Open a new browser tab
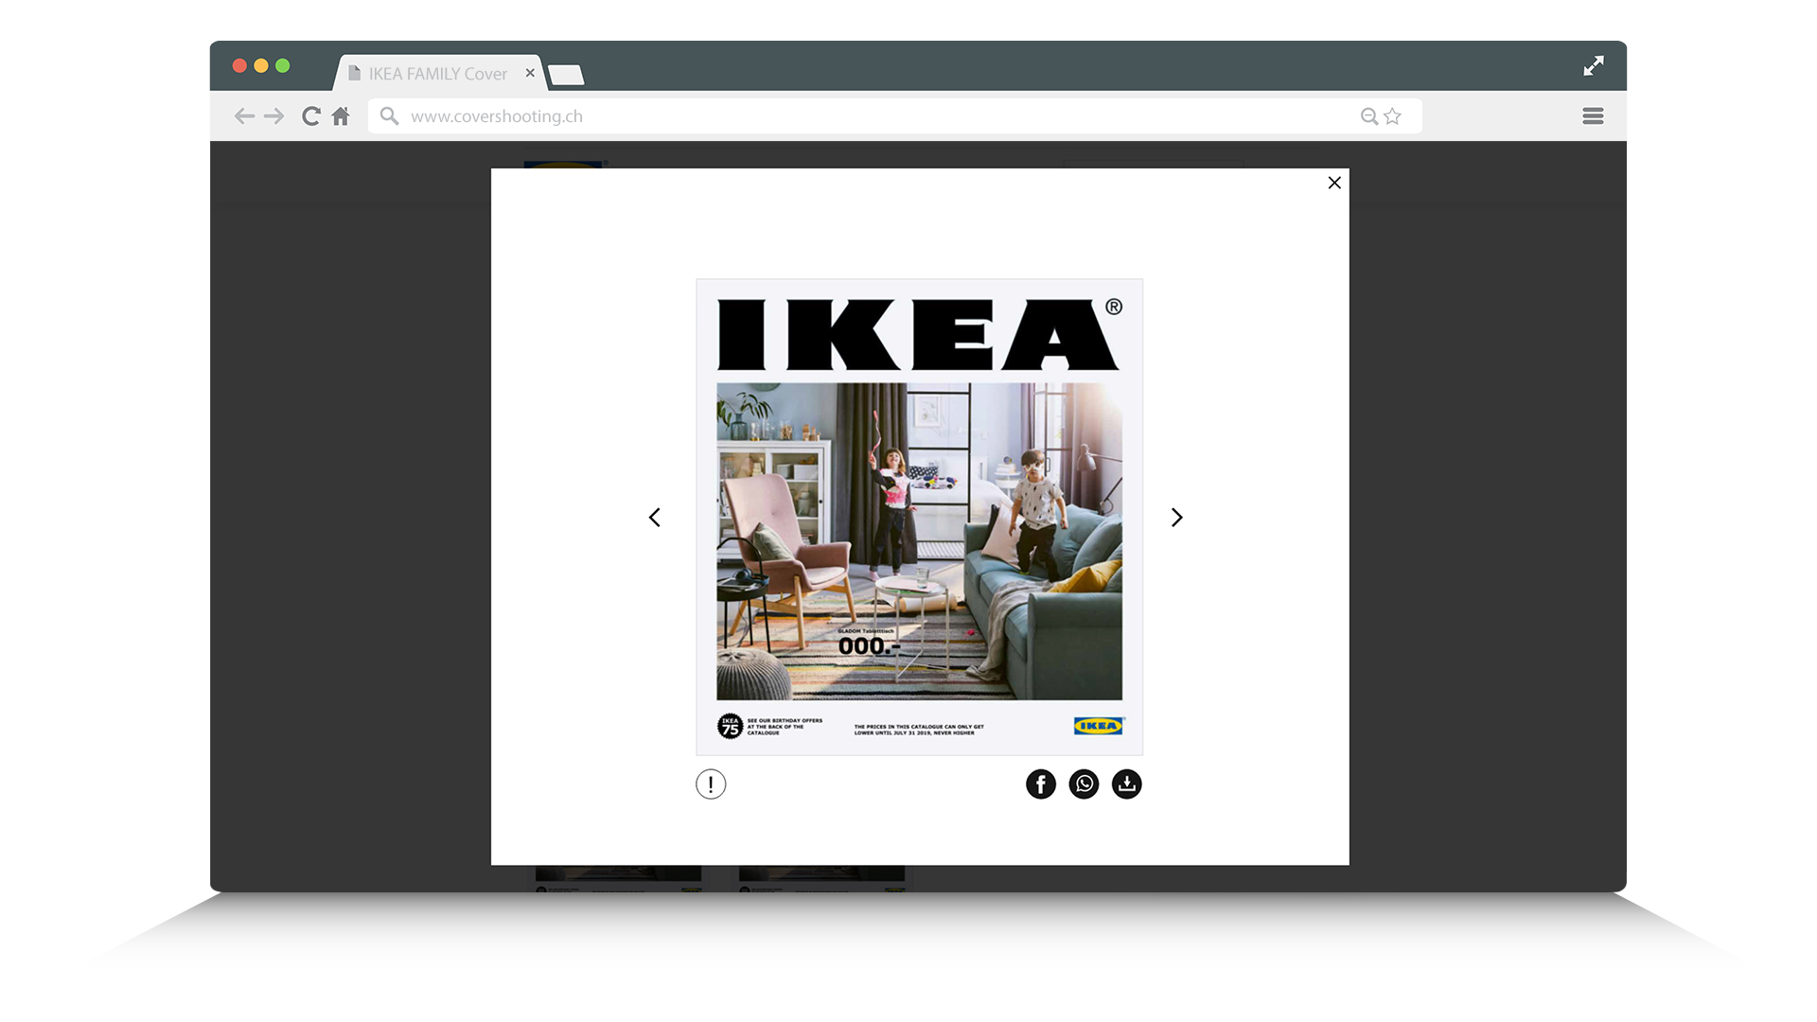1817x1022 pixels. point(567,74)
